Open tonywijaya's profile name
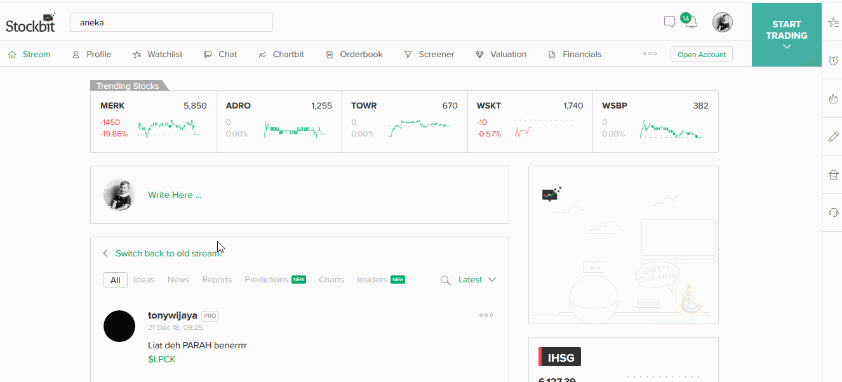 173,315
